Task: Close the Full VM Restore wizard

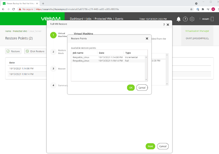Action: (168, 25)
